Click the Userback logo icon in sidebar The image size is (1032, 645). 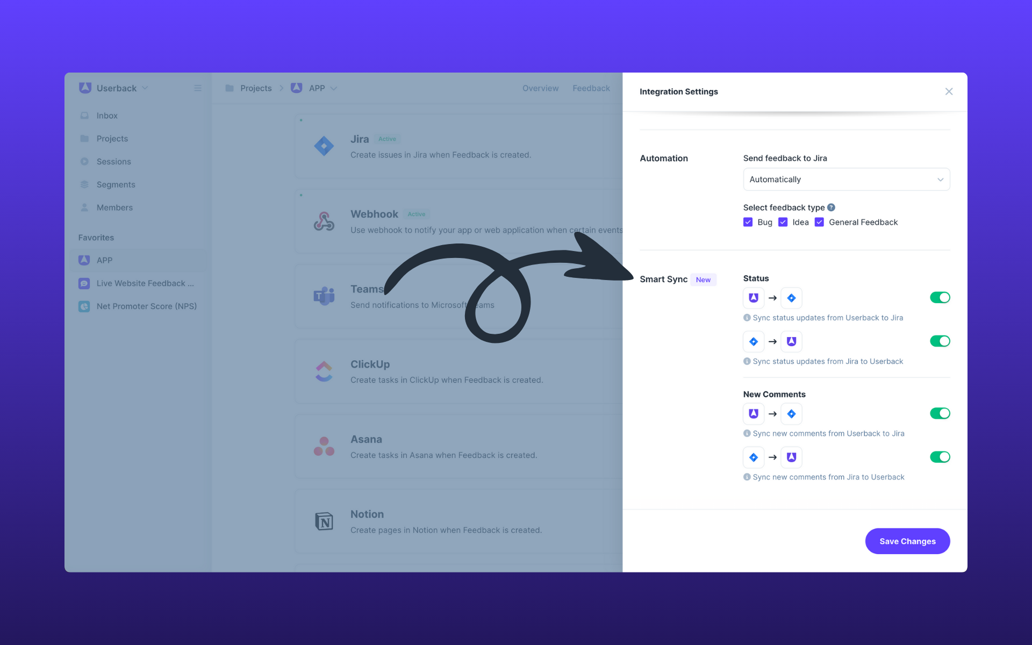click(85, 89)
